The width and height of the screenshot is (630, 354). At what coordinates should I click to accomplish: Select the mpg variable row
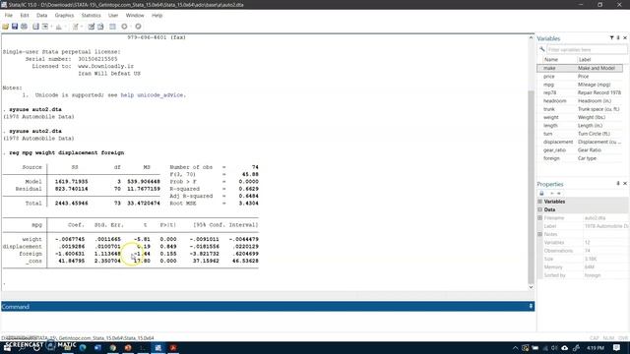(580, 85)
